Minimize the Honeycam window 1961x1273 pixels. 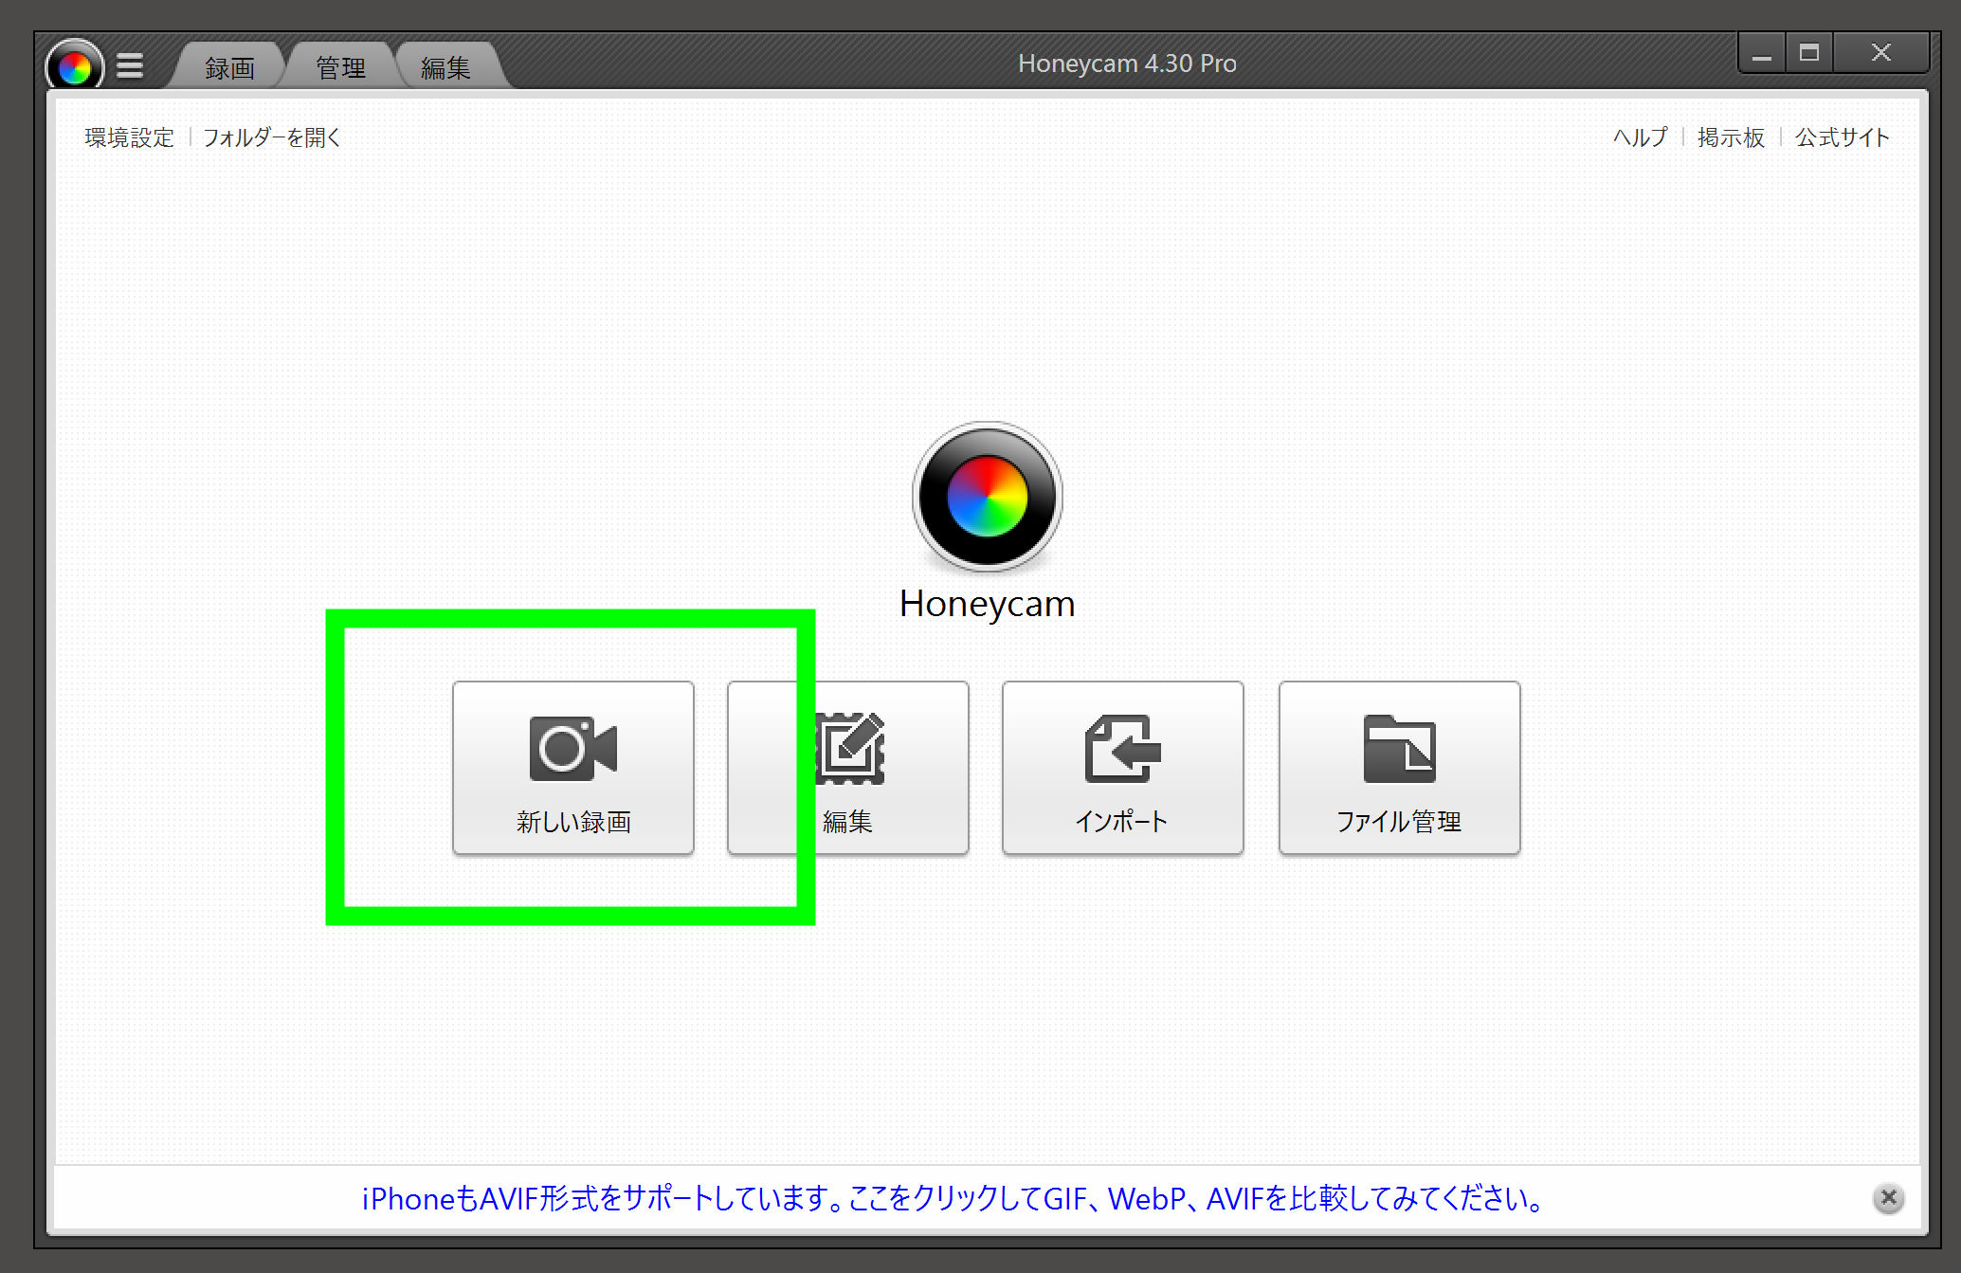1761,53
